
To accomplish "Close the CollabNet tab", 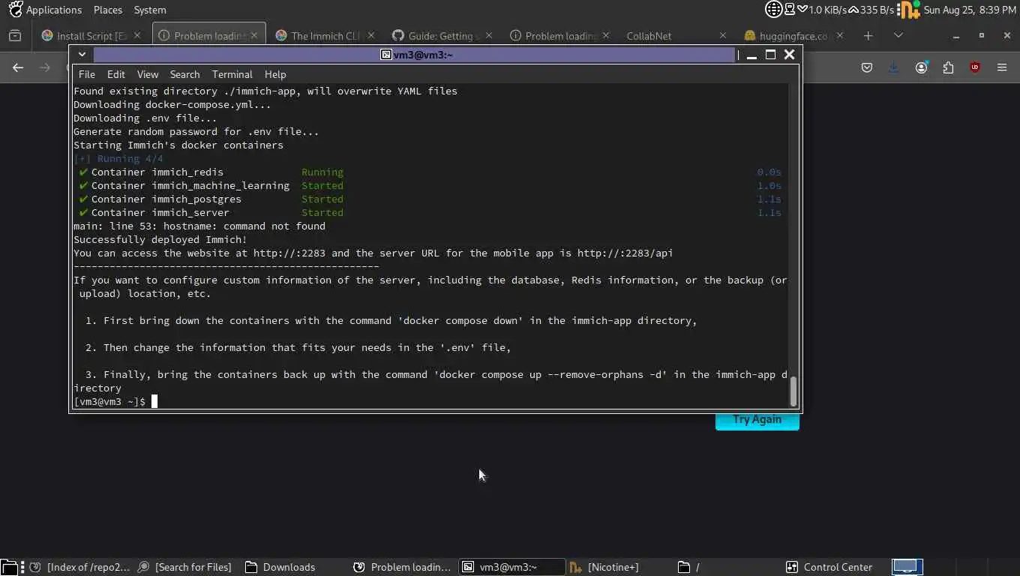I will point(722,35).
